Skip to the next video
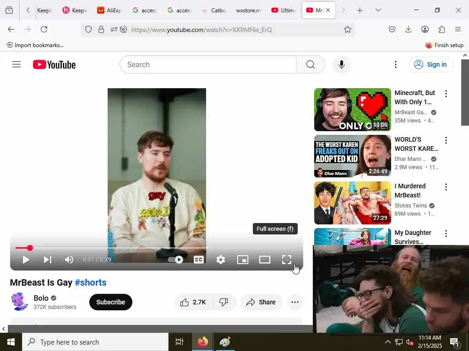Viewport: 469px width, 351px height. (48, 260)
